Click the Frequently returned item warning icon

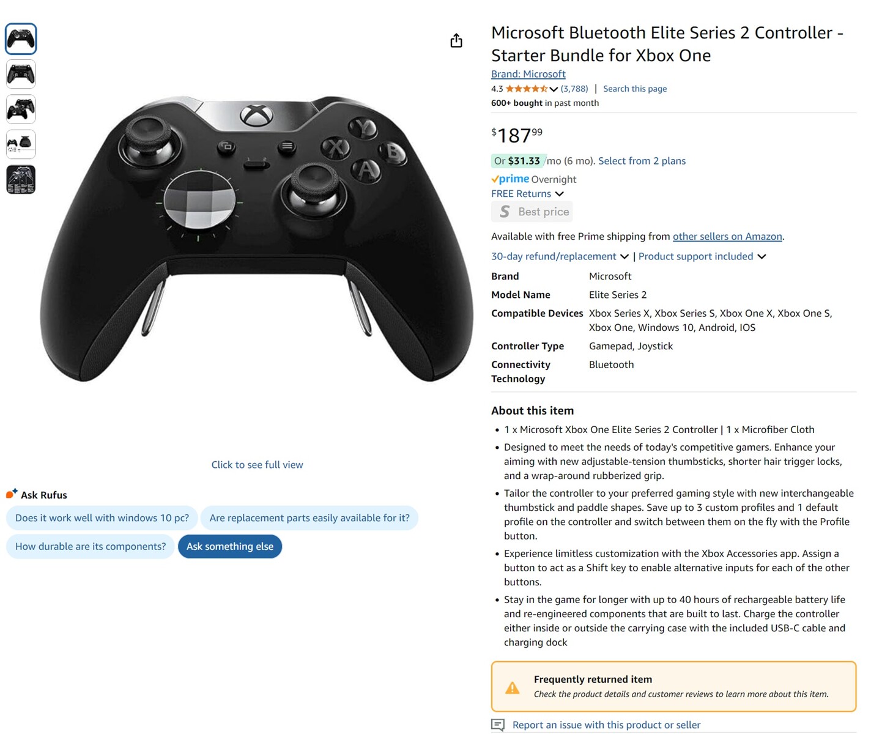point(513,688)
